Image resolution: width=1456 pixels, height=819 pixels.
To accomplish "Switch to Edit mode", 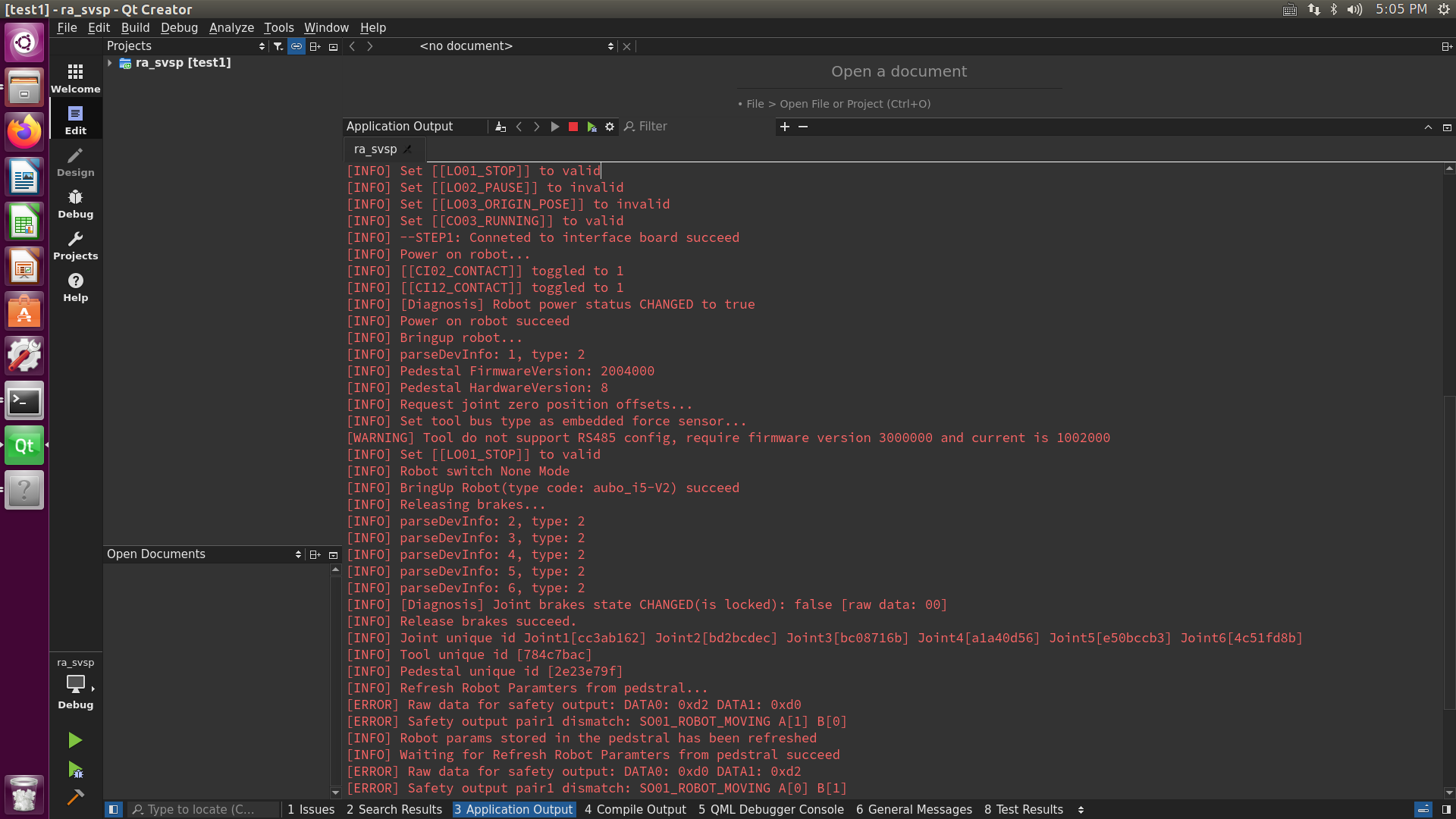I will coord(75,120).
